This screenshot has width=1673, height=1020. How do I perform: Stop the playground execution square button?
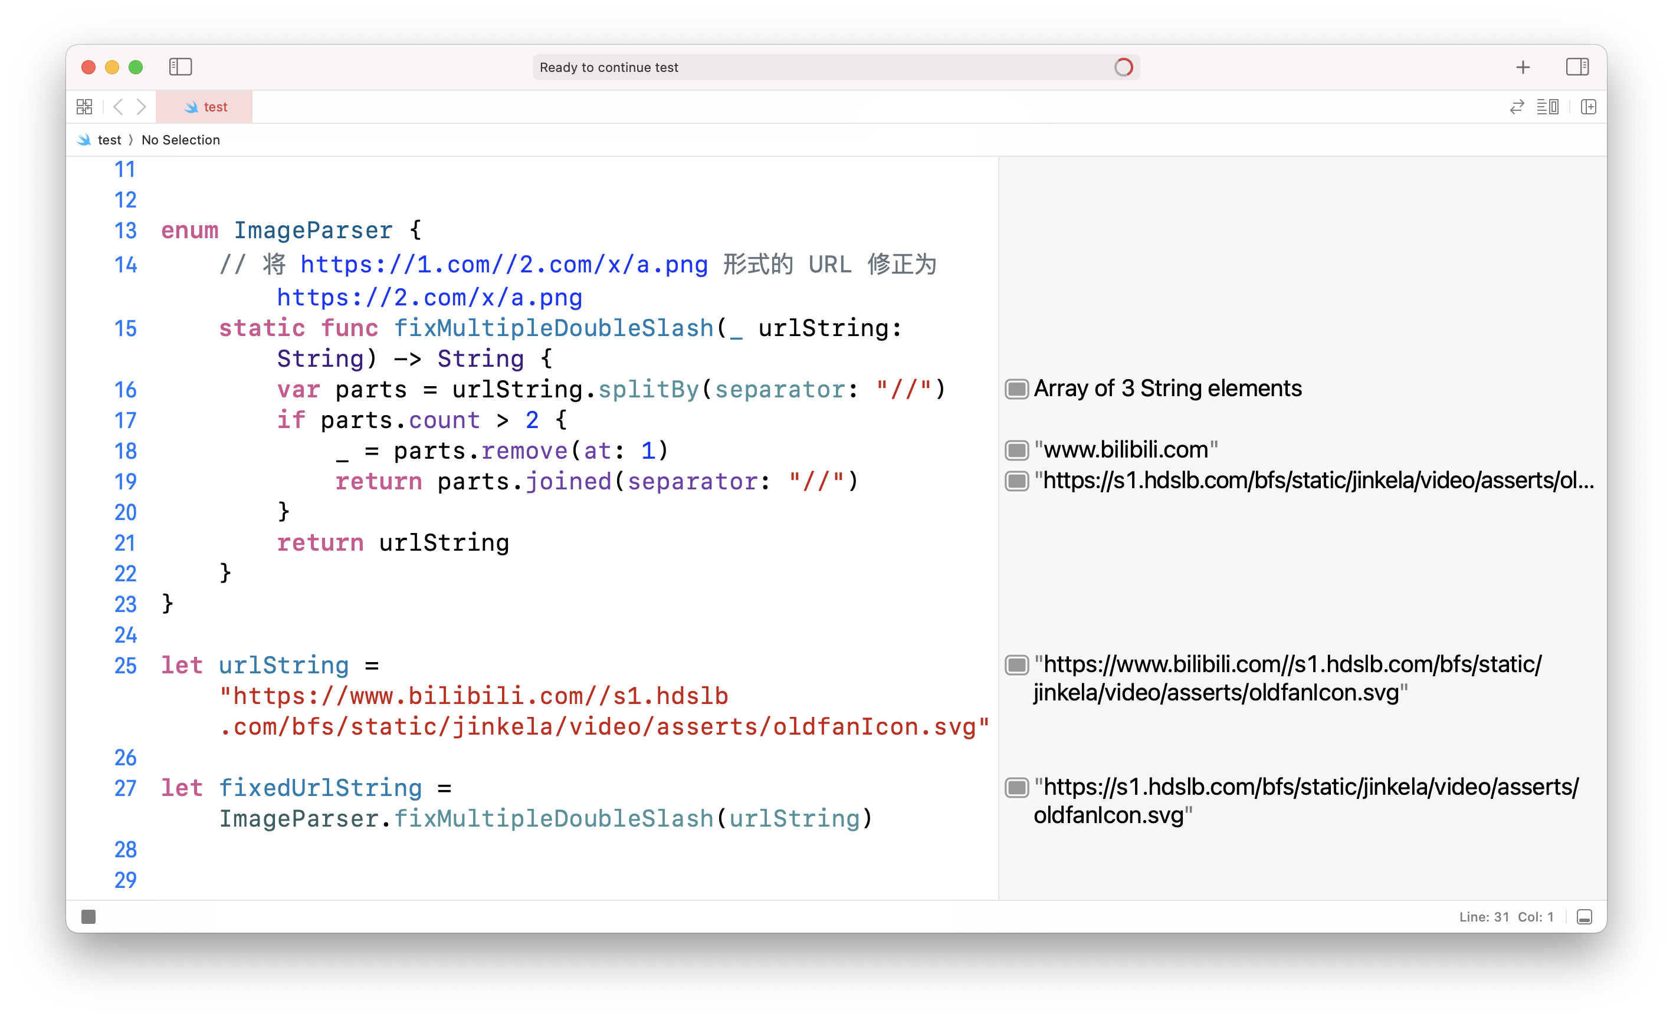(x=88, y=917)
